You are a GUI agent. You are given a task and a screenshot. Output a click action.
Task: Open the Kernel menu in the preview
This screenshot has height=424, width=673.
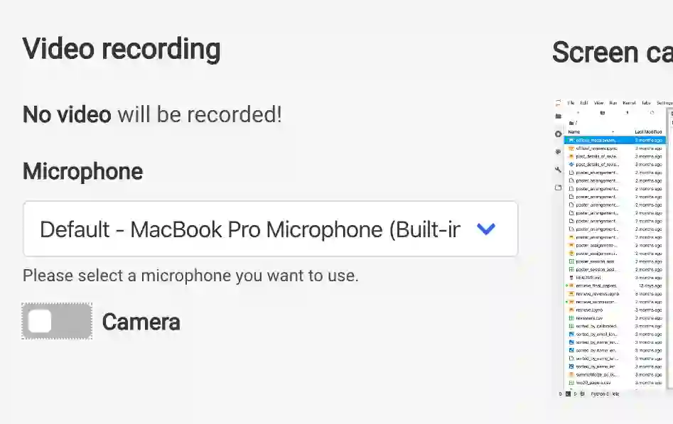pyautogui.click(x=629, y=103)
